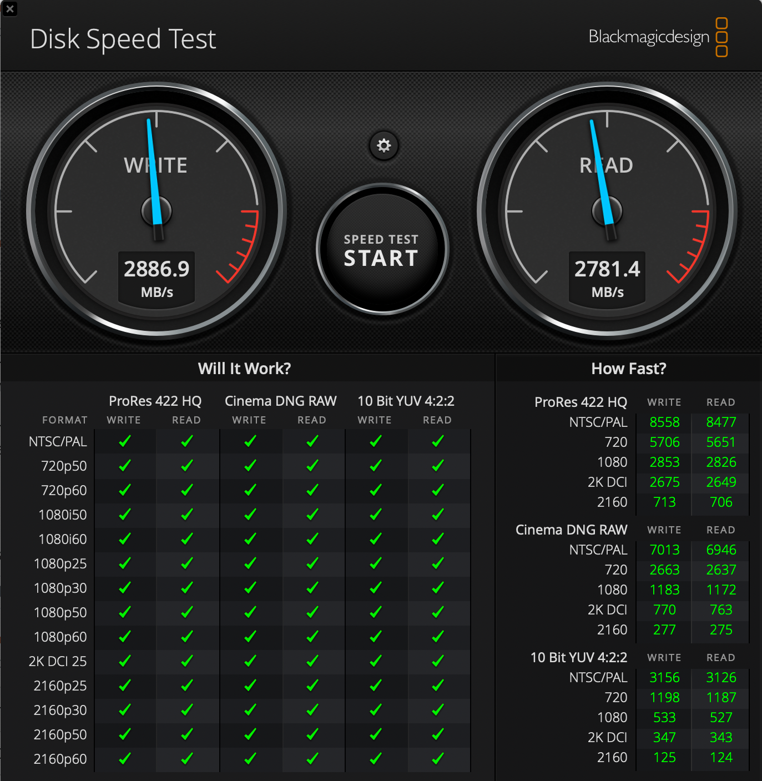Viewport: 762px width, 781px height.
Task: Click the NTSC/PAL ProRes 422 HQ read checkmark
Action: click(187, 441)
